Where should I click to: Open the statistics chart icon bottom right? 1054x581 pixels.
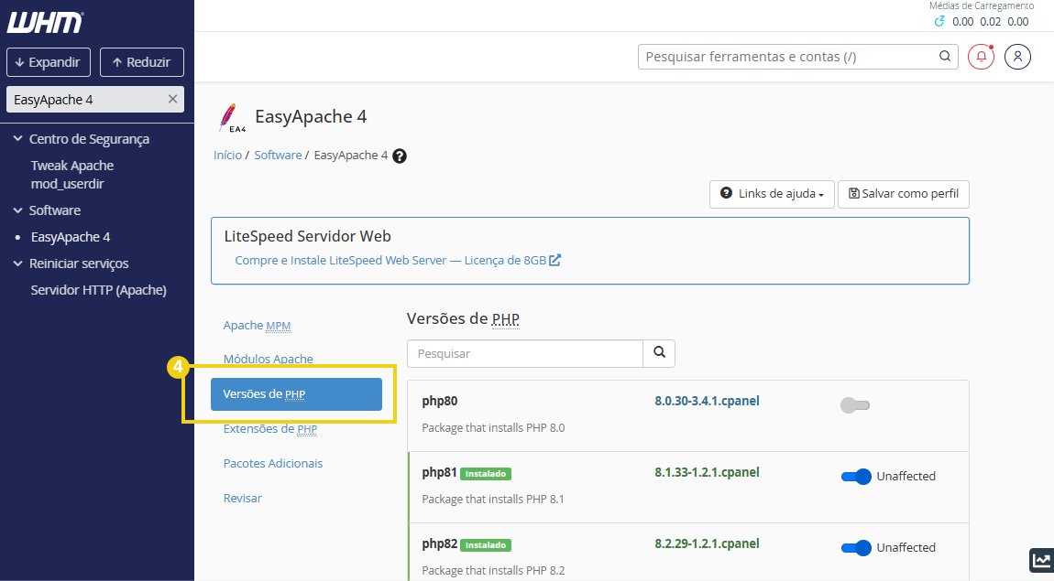click(x=1040, y=559)
